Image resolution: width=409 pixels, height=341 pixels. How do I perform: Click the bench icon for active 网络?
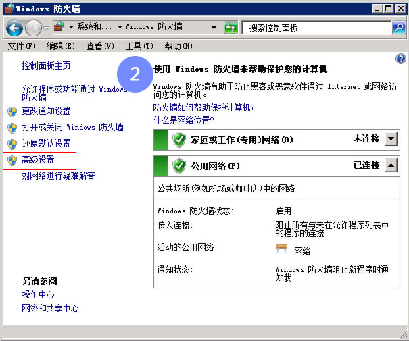point(282,249)
